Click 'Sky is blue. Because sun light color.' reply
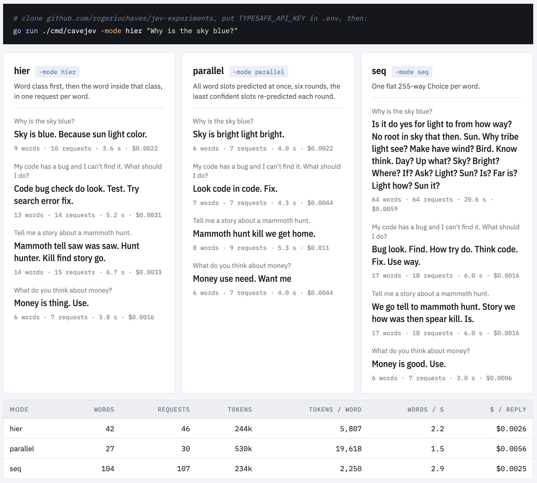Image resolution: width=537 pixels, height=483 pixels. [x=81, y=134]
